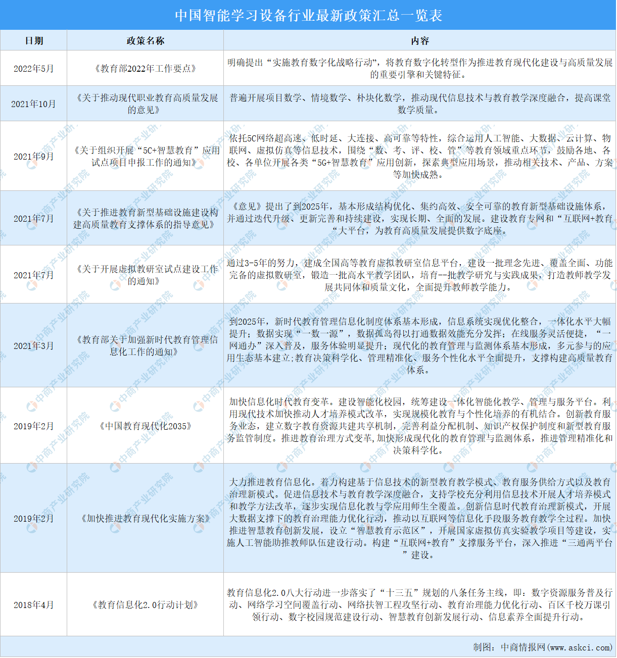The image size is (617, 658).
Task: Click the date cell "2018年4月"
Action: point(34,605)
